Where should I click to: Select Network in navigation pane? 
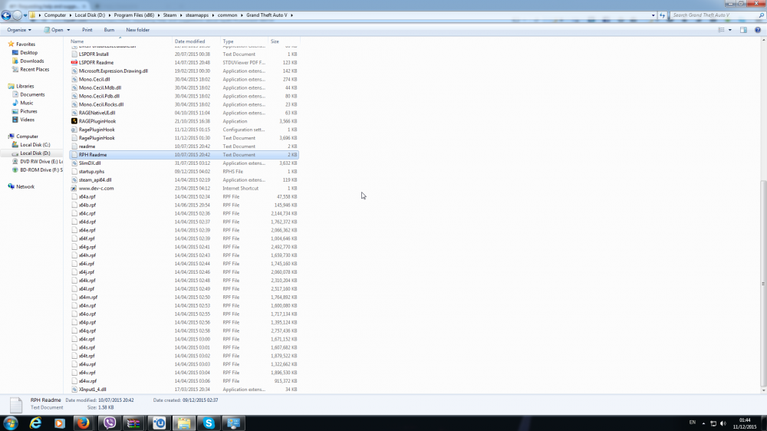pos(25,187)
